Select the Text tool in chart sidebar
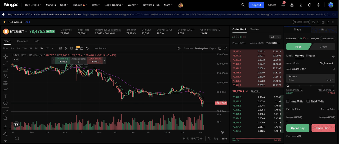Screen dimensions: 339x144 [5, 96]
